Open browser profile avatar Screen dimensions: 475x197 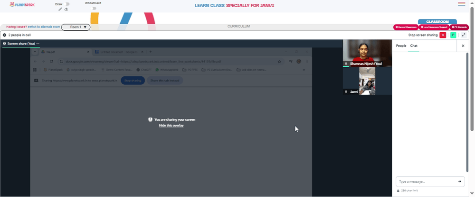point(299,62)
